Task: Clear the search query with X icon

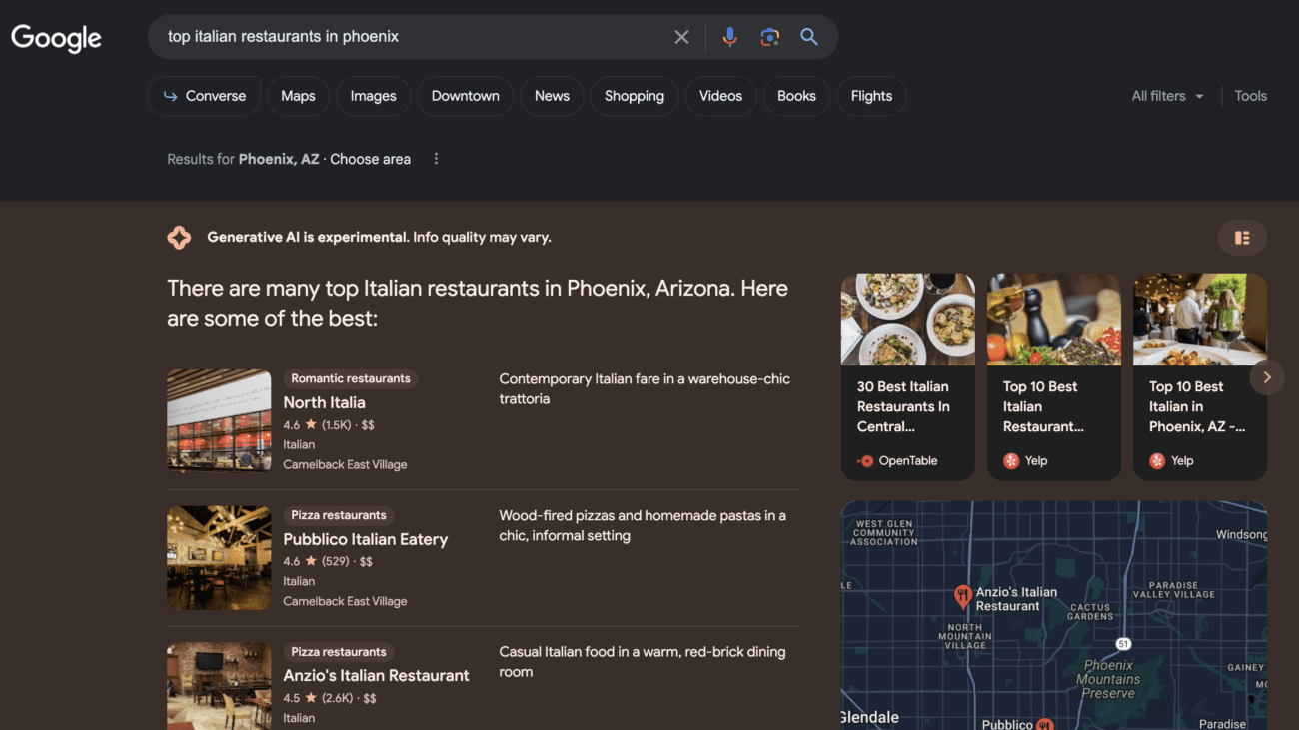Action: click(681, 37)
